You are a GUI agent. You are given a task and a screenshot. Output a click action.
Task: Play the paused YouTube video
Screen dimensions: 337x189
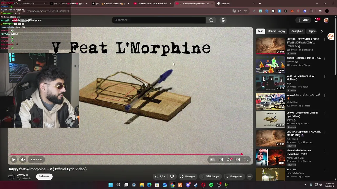(x=14, y=159)
